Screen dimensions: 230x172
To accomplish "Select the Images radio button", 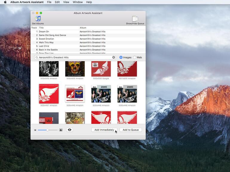I will (x=121, y=57).
